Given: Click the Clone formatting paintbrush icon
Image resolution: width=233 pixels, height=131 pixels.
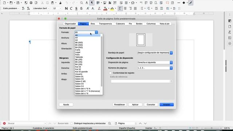Looking at the screenshot, I should 60,3.
